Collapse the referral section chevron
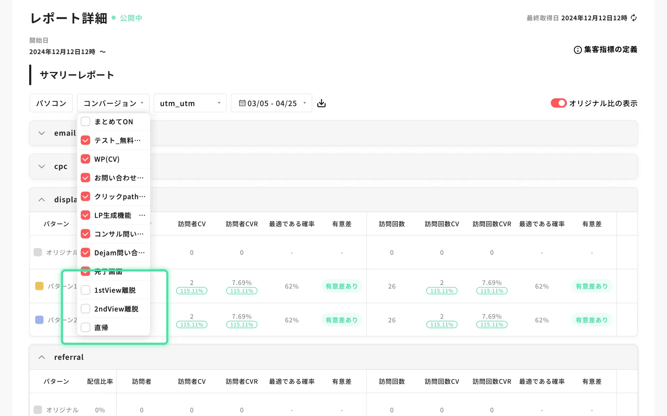The height and width of the screenshot is (416, 667). (x=42, y=357)
